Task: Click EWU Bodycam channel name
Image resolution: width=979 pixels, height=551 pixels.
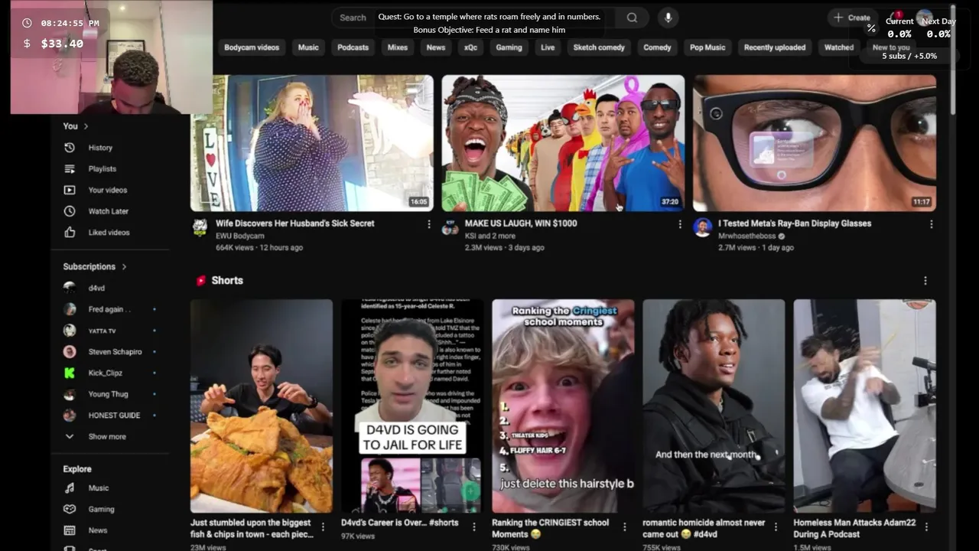Action: click(240, 236)
